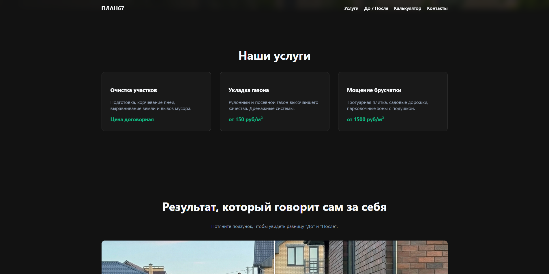
Task: Open the Услуги nav link
Action: (x=351, y=8)
